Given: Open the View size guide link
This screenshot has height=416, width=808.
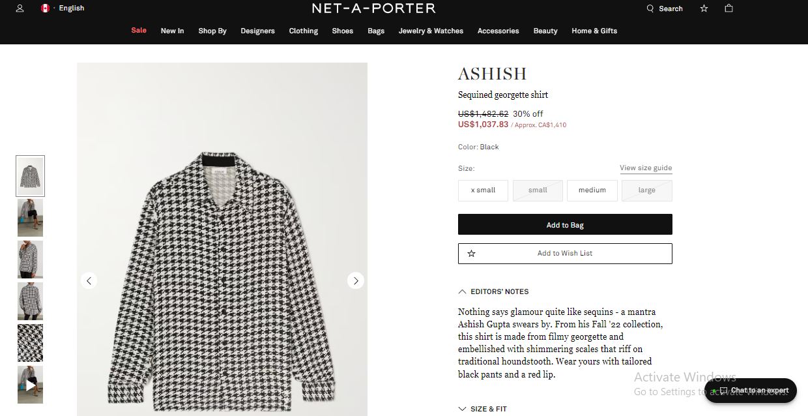Looking at the screenshot, I should pyautogui.click(x=646, y=168).
